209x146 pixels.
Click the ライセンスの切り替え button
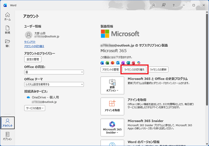135,69
